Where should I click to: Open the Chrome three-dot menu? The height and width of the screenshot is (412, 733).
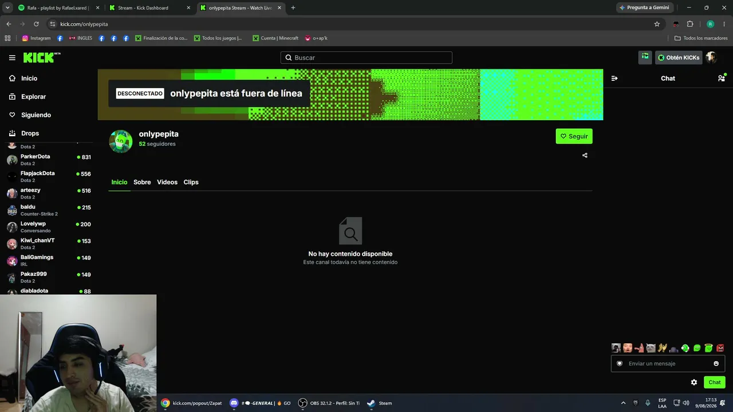click(x=724, y=24)
